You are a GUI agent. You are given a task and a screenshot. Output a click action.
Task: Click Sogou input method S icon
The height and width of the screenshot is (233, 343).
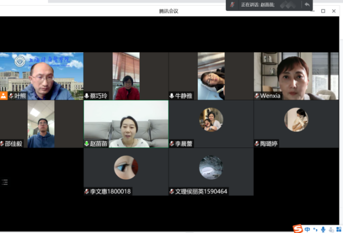pos(297,228)
